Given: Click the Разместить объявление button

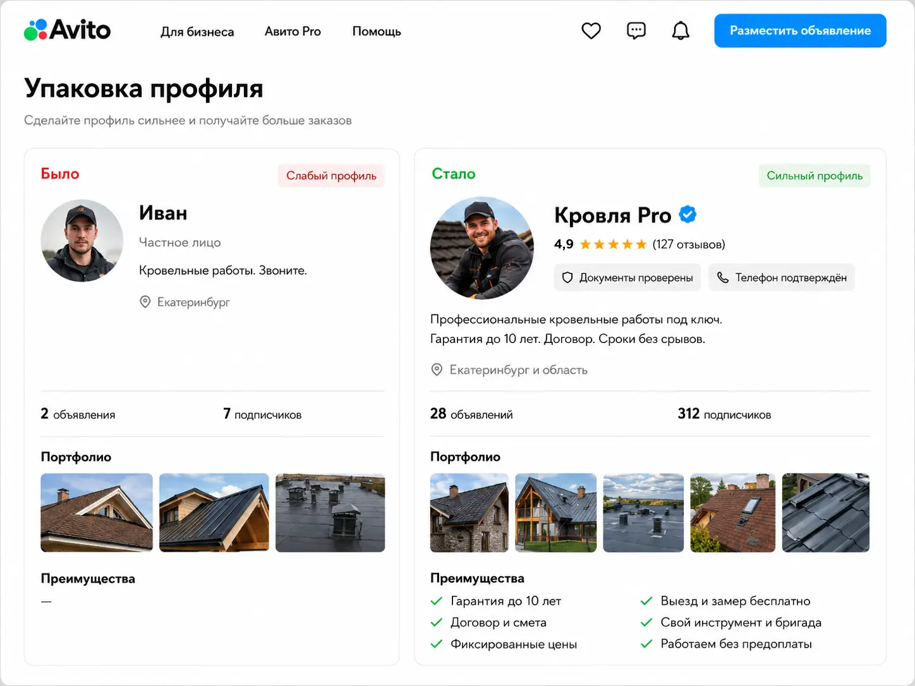Looking at the screenshot, I should pos(800,30).
